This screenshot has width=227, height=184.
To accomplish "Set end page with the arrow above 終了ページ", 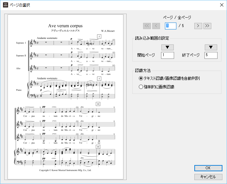I will pyautogui.click(x=211, y=47).
